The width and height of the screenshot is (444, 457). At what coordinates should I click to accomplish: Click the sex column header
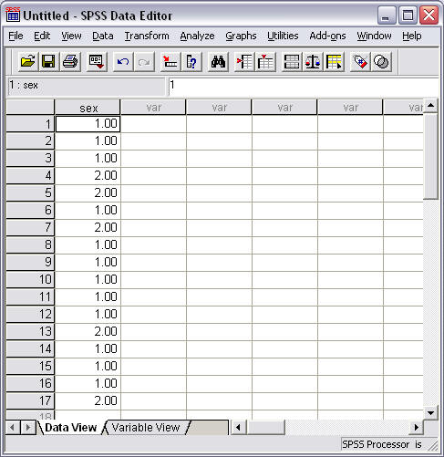click(x=88, y=108)
